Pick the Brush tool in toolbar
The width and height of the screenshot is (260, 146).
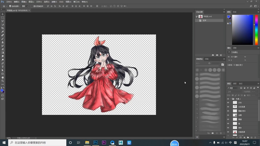3,39
